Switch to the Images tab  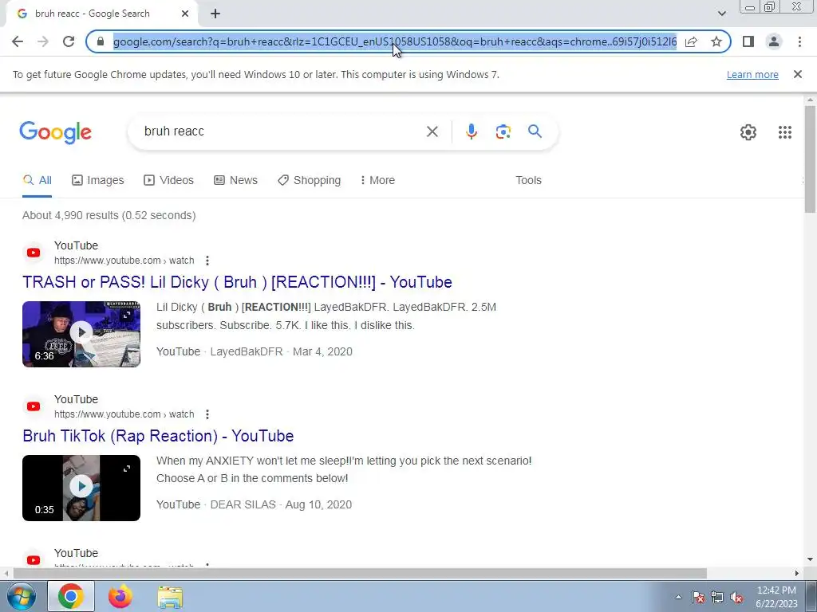[x=98, y=180]
